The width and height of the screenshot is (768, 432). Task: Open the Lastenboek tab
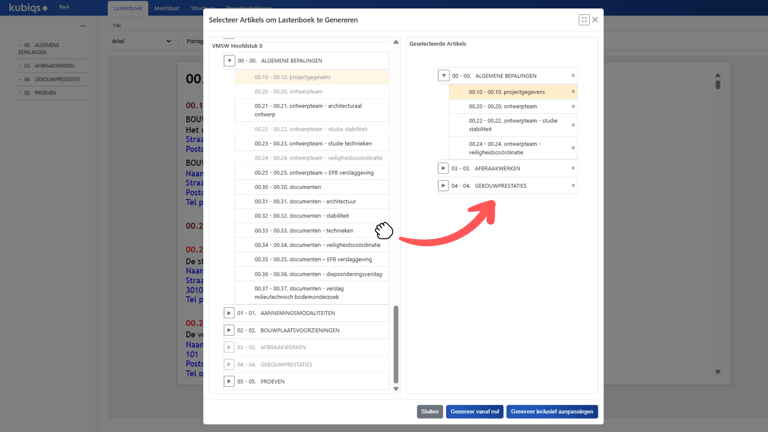(128, 8)
